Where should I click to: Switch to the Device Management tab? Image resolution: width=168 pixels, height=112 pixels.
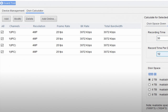coord(13,11)
